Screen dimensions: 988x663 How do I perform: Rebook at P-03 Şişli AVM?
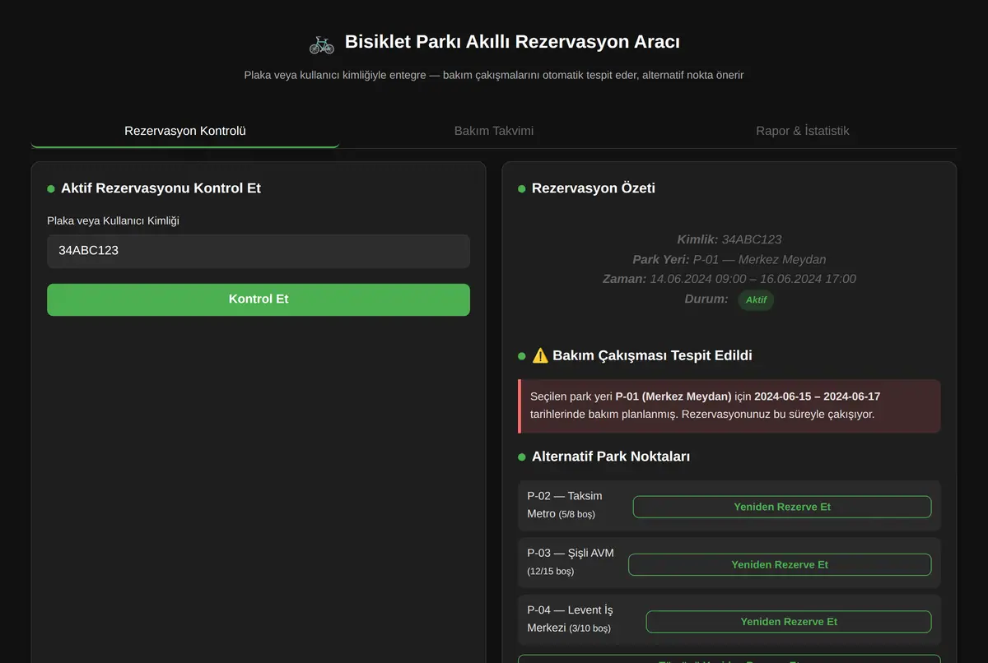click(x=780, y=564)
